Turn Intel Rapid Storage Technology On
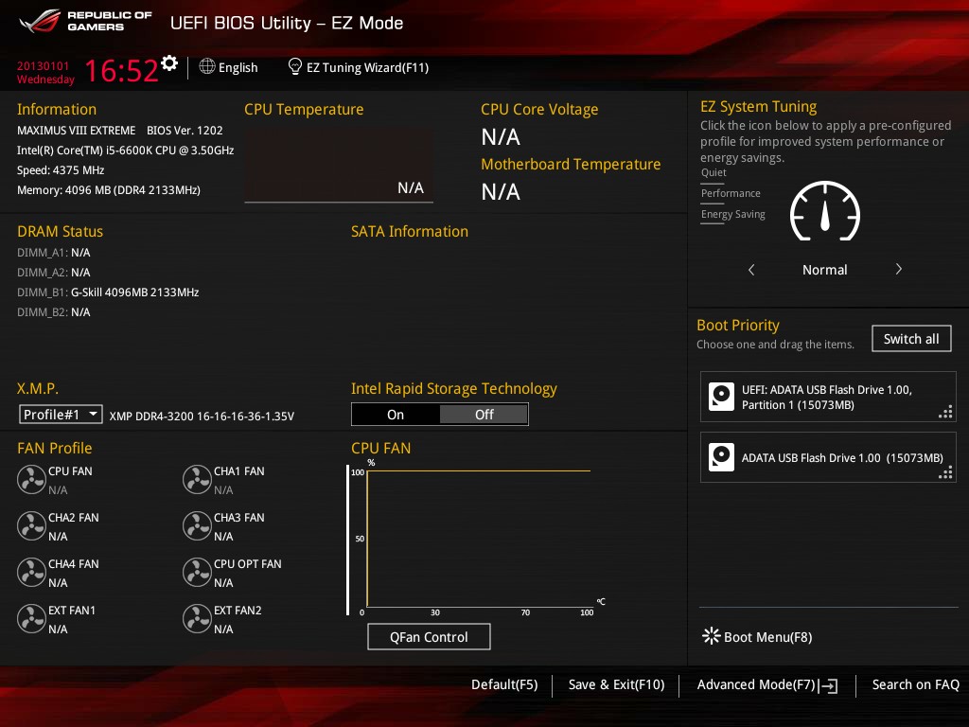The image size is (969, 727). point(396,415)
